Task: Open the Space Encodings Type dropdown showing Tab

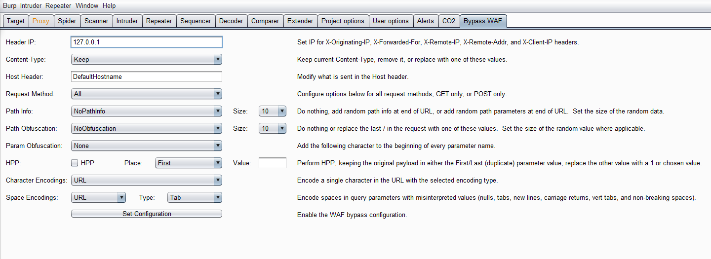Action: [x=195, y=197]
